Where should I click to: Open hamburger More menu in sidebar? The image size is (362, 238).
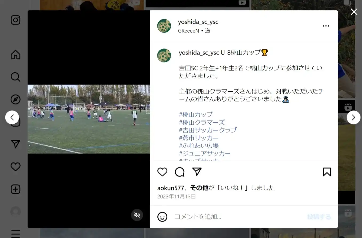[x=15, y=233]
